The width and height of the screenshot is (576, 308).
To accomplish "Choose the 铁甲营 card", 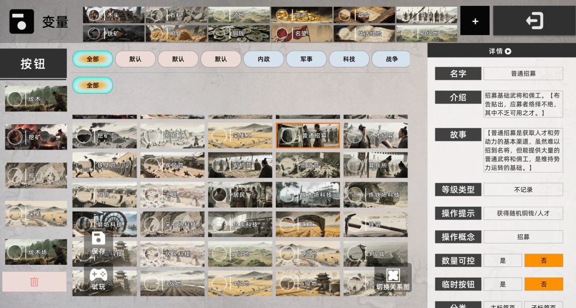I will click(x=105, y=165).
